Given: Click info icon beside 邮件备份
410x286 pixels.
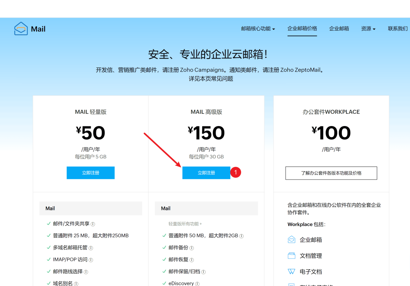Looking at the screenshot, I should [191, 248].
